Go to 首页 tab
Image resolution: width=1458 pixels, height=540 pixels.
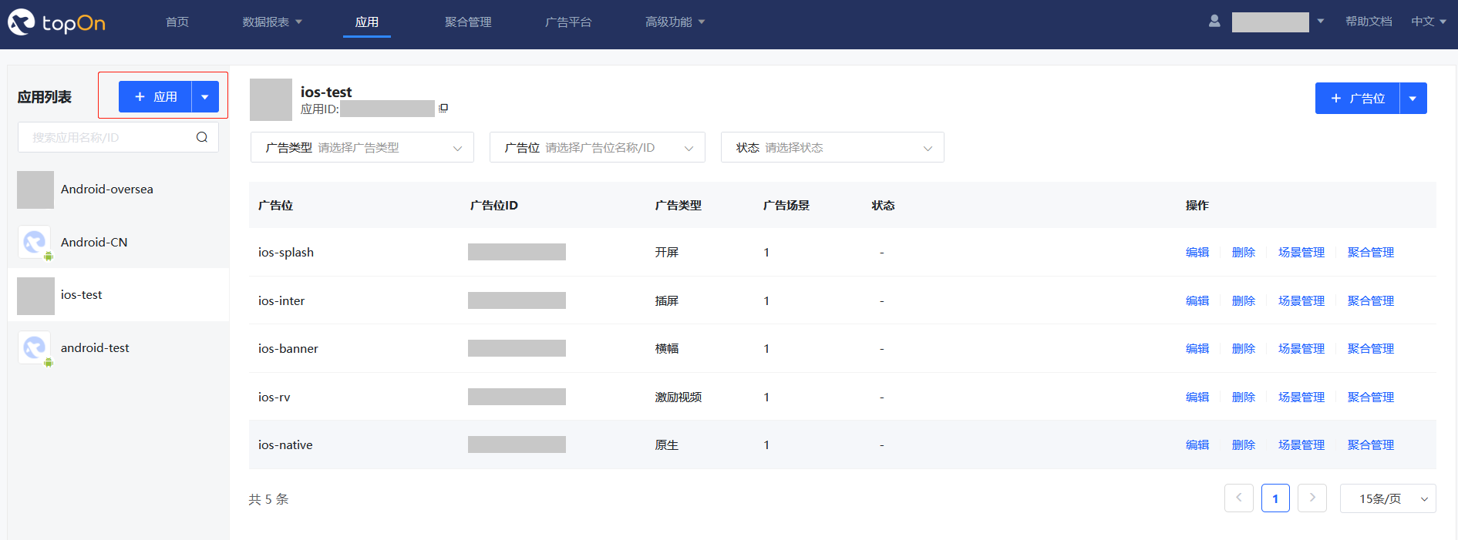(177, 22)
